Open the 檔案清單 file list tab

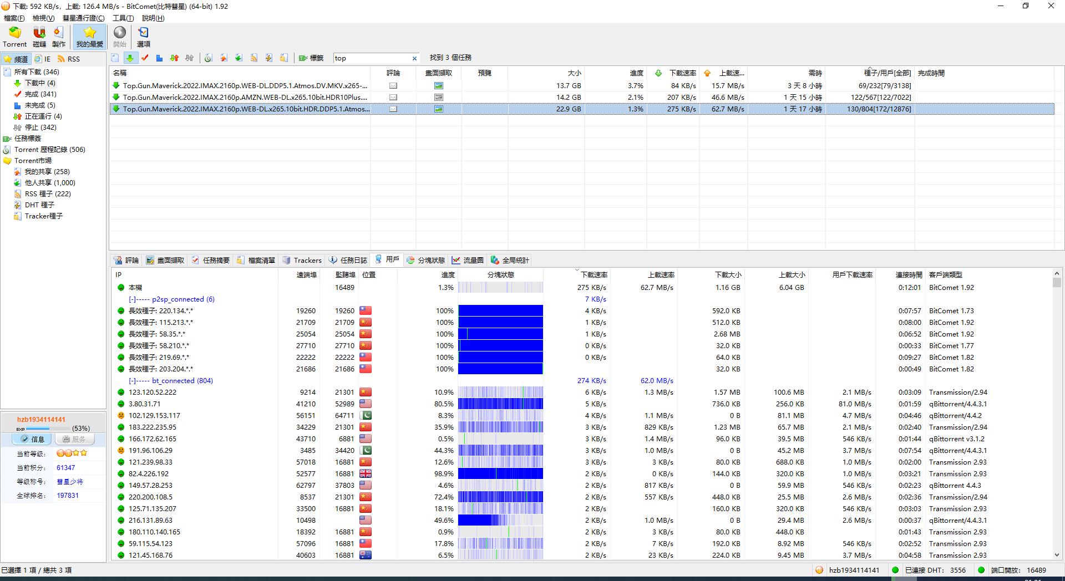pyautogui.click(x=256, y=260)
